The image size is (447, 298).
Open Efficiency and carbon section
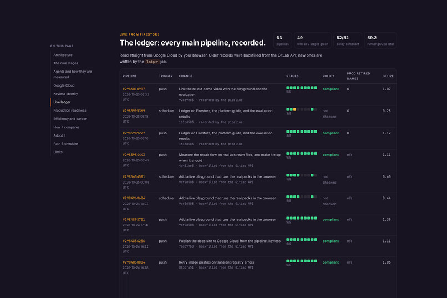(70, 119)
